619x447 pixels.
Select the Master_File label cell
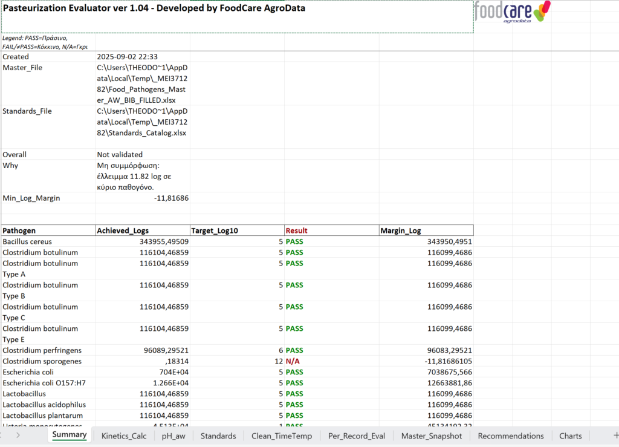(48, 83)
